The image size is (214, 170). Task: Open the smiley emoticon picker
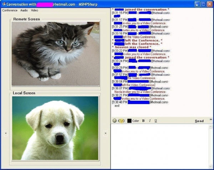point(114,121)
